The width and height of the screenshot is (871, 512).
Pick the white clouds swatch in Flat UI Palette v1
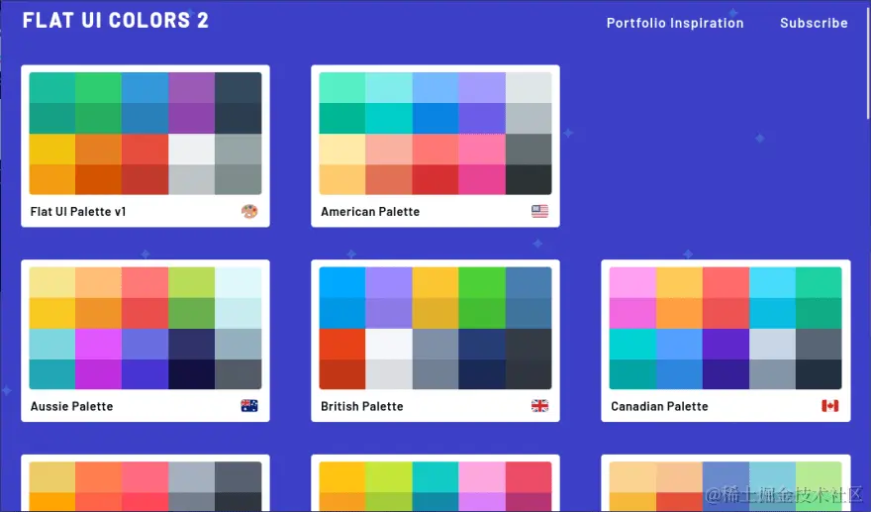point(192,149)
